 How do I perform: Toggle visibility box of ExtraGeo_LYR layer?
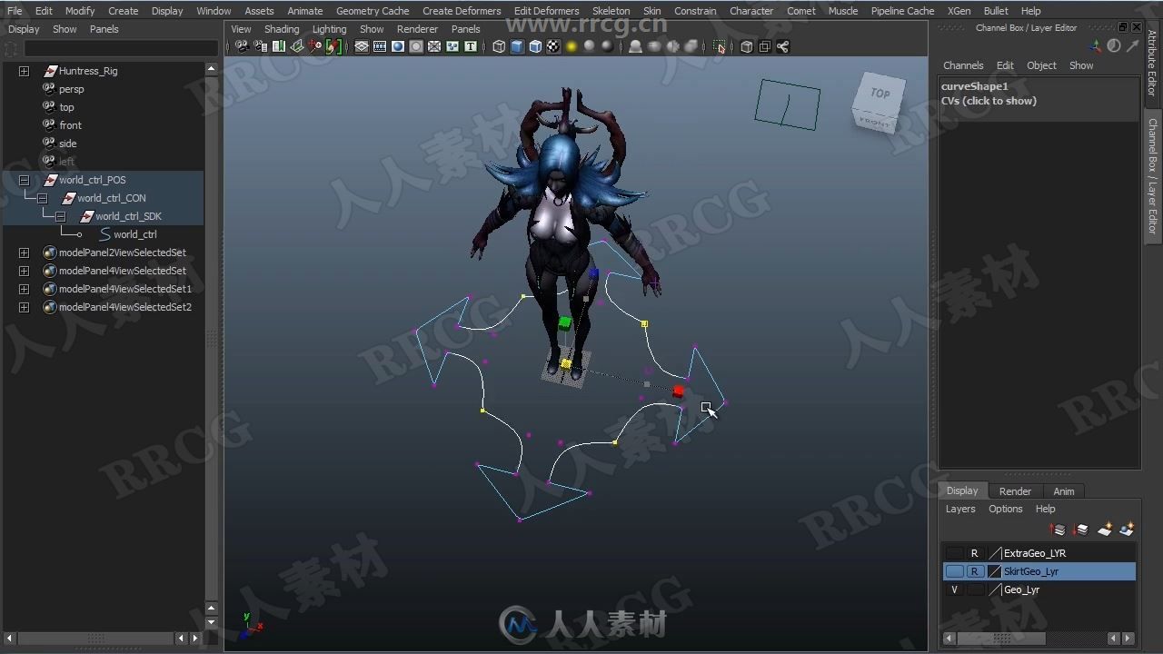tap(954, 553)
